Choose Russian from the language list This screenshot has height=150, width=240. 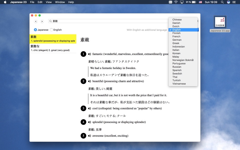(x=183, y=67)
